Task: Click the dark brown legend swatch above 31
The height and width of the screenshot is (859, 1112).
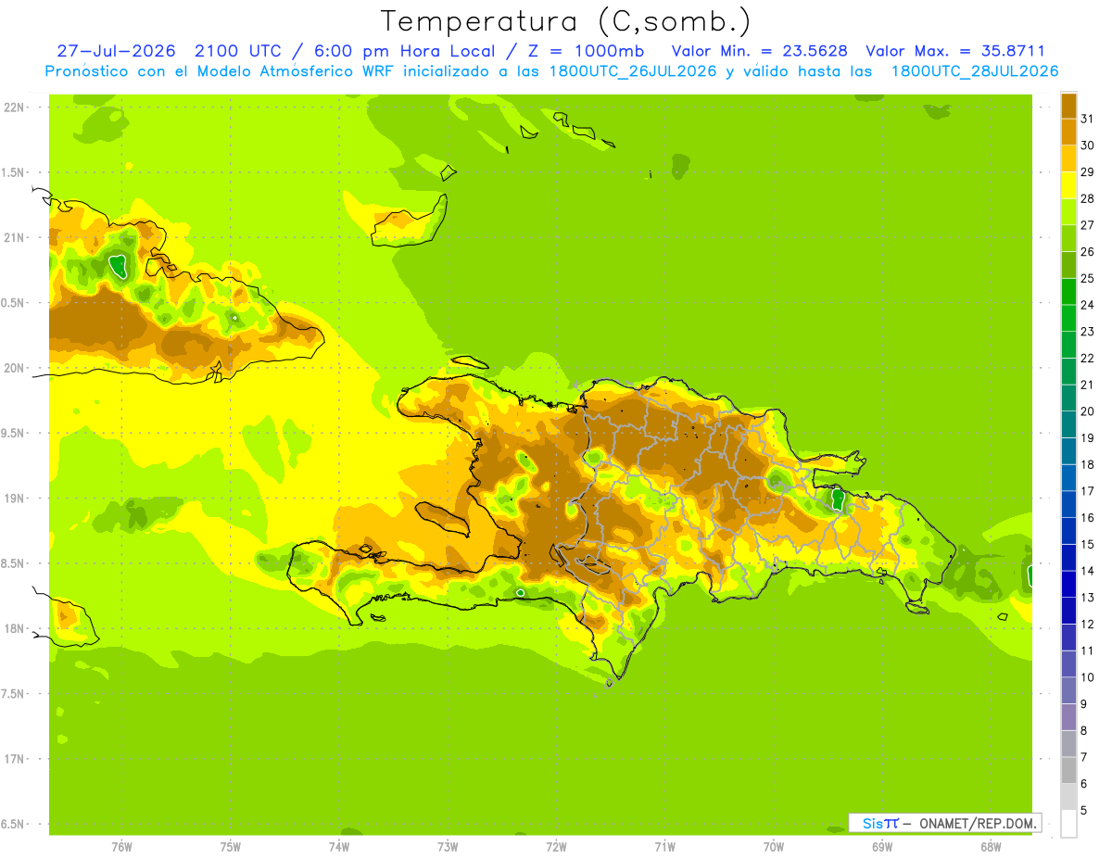Action: (1068, 106)
